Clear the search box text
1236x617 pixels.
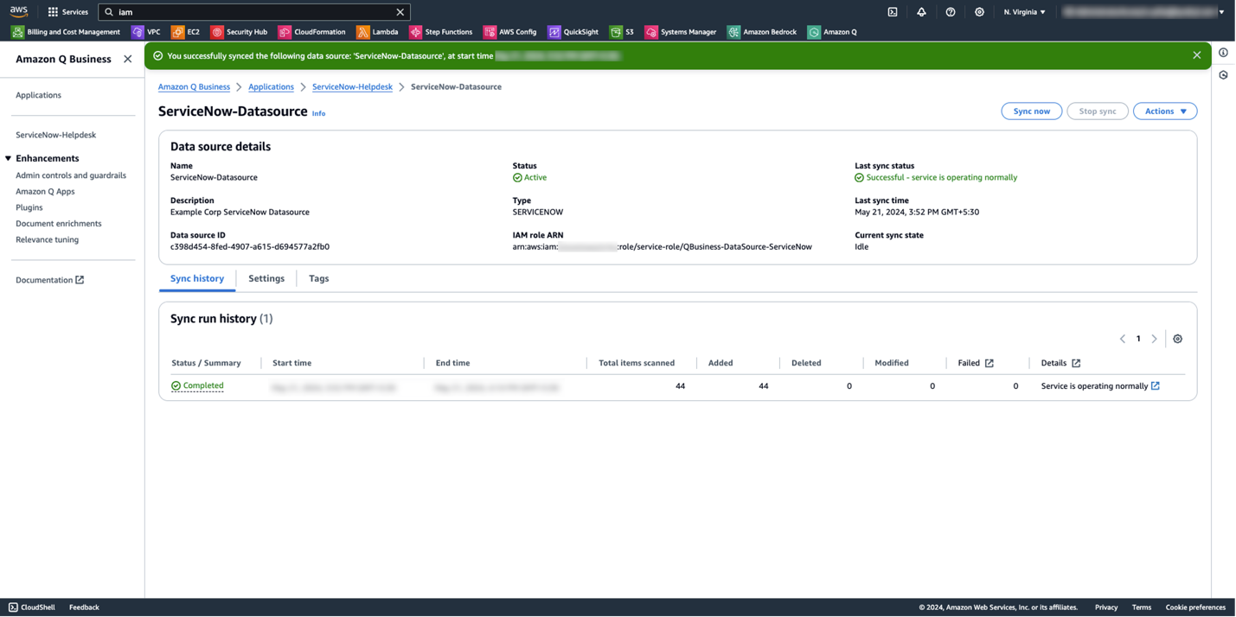click(x=400, y=12)
